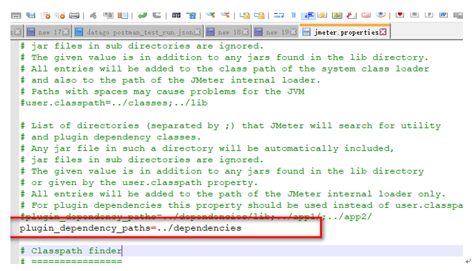Click the Paste toolbar icon

[123, 15]
